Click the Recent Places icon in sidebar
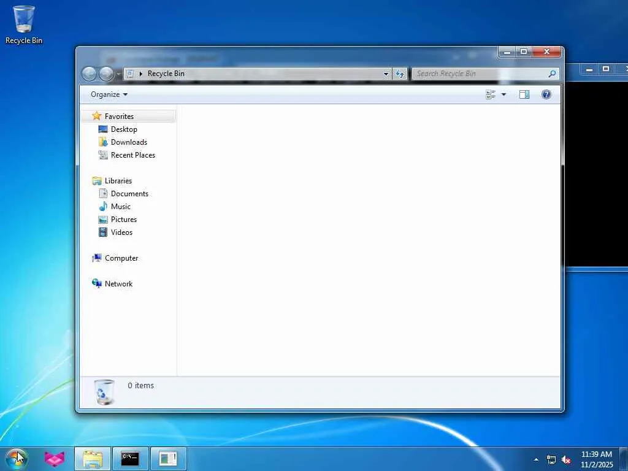This screenshot has height=471, width=628. point(103,155)
